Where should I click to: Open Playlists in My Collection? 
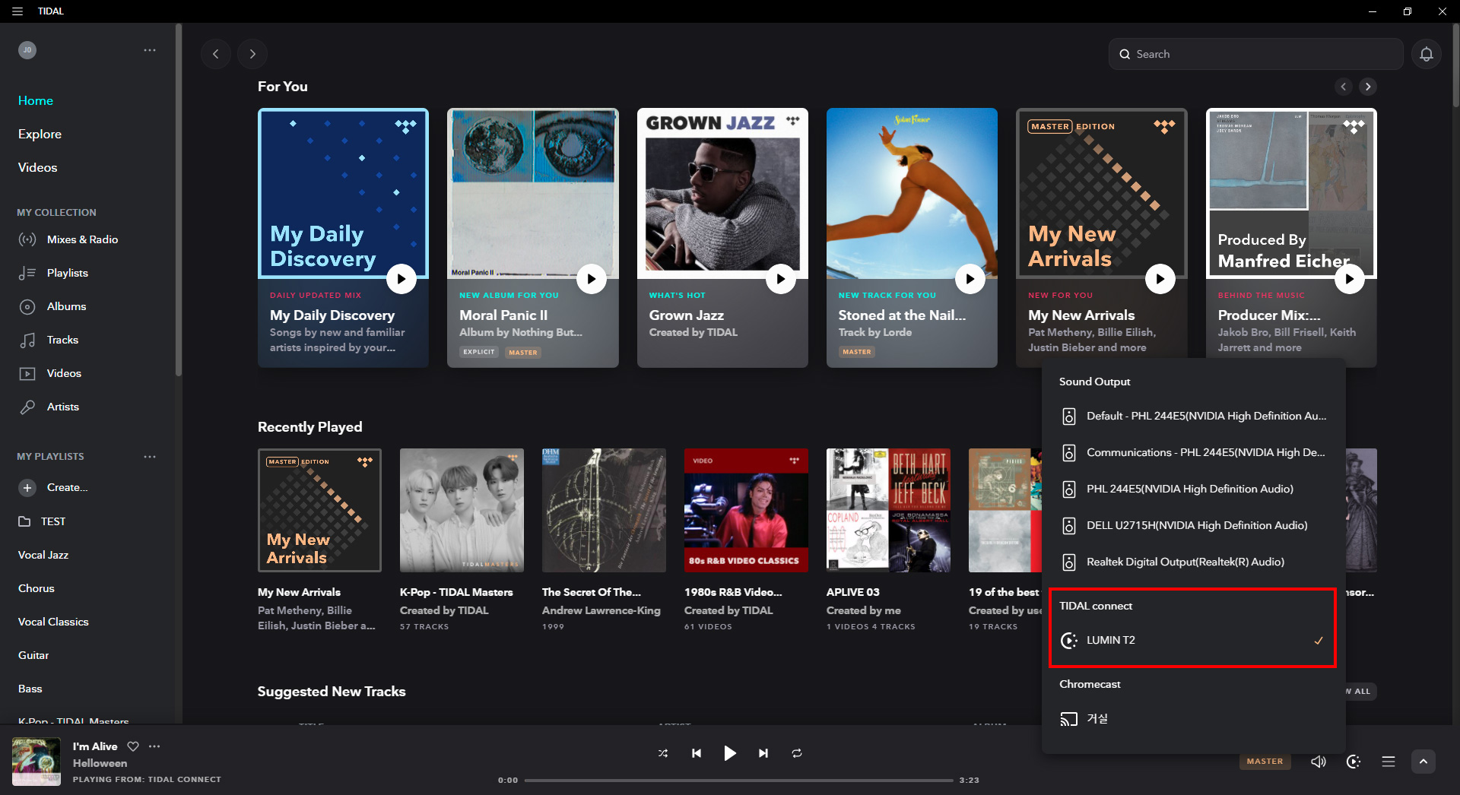pos(67,273)
